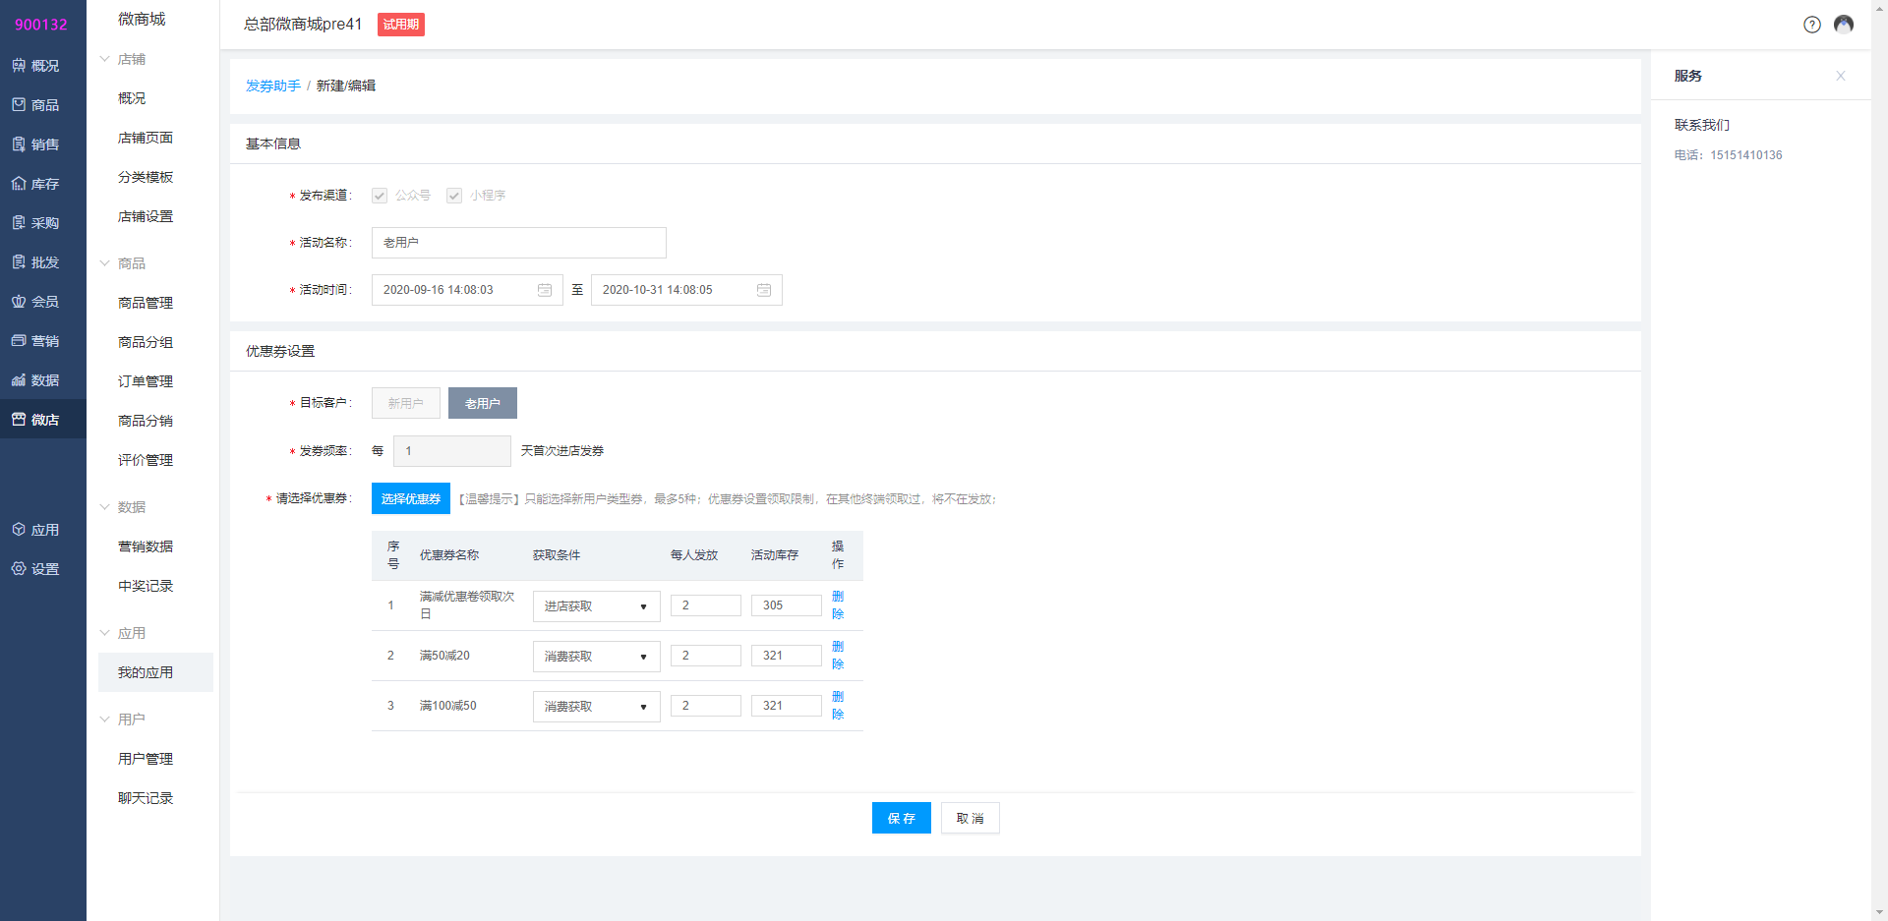
Task: Open the user avatar menu
Action: pyautogui.click(x=1844, y=25)
